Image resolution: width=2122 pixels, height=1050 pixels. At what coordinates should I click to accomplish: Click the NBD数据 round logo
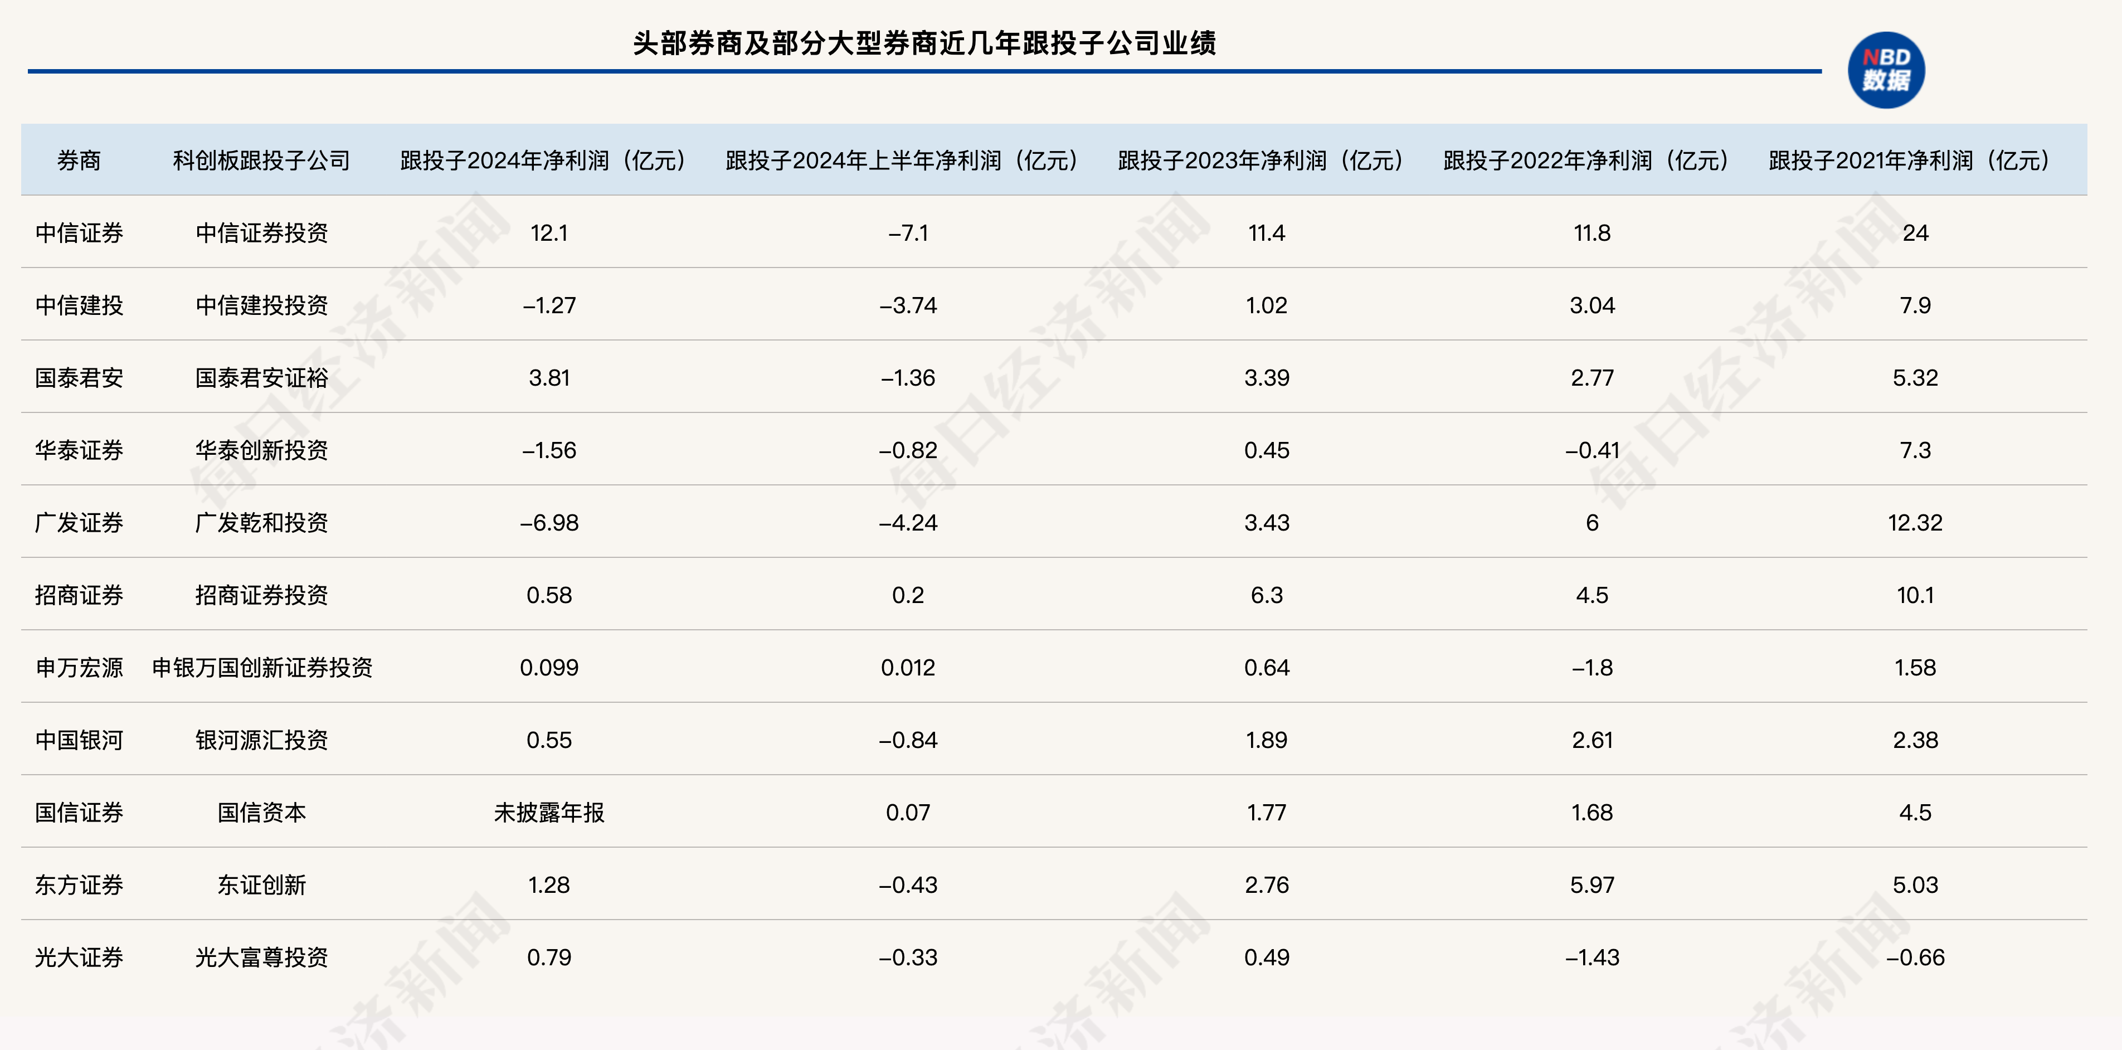click(x=1886, y=70)
